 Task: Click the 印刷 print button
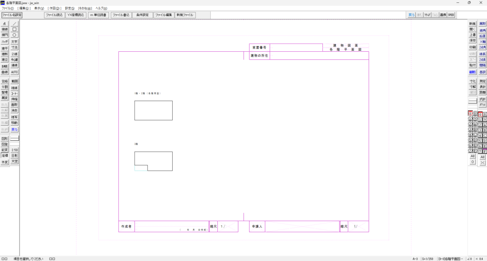tap(472, 47)
